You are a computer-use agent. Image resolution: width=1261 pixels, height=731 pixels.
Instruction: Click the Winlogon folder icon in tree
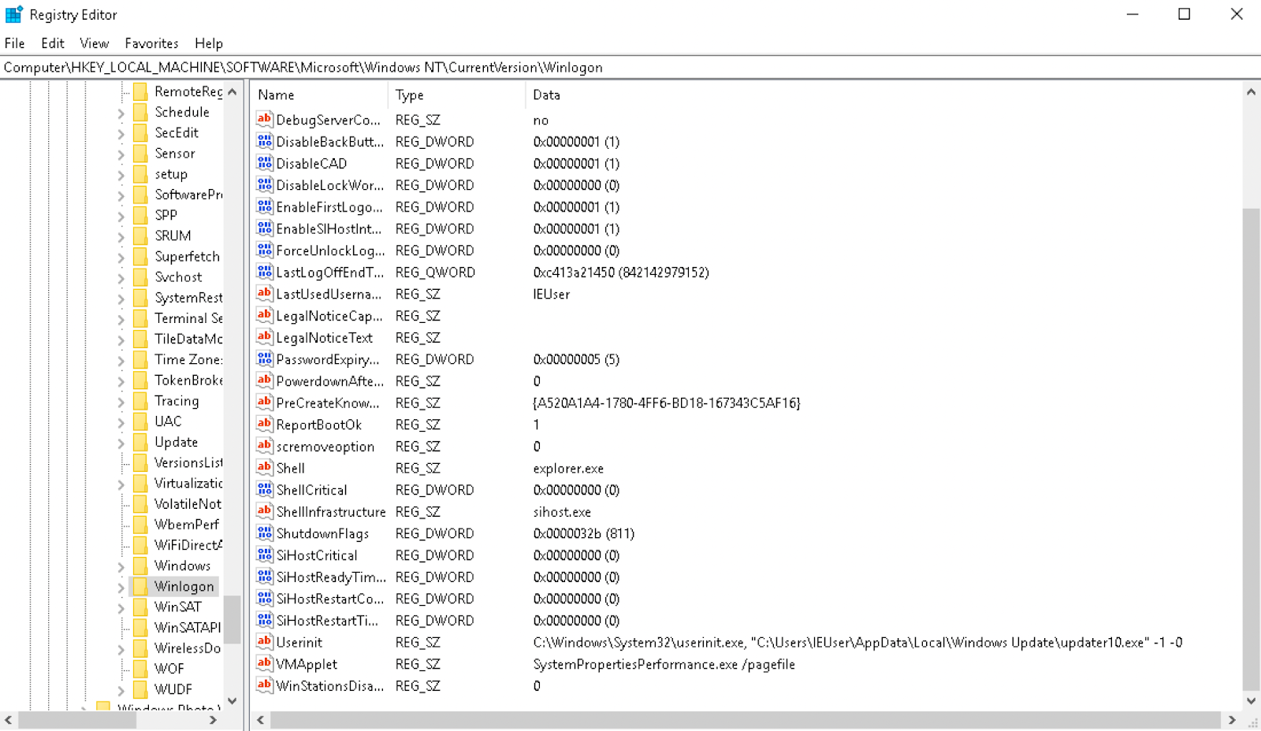pyautogui.click(x=140, y=586)
